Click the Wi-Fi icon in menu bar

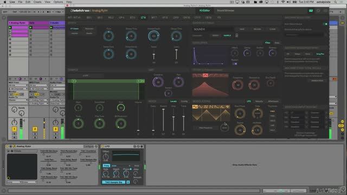pos(283,2)
